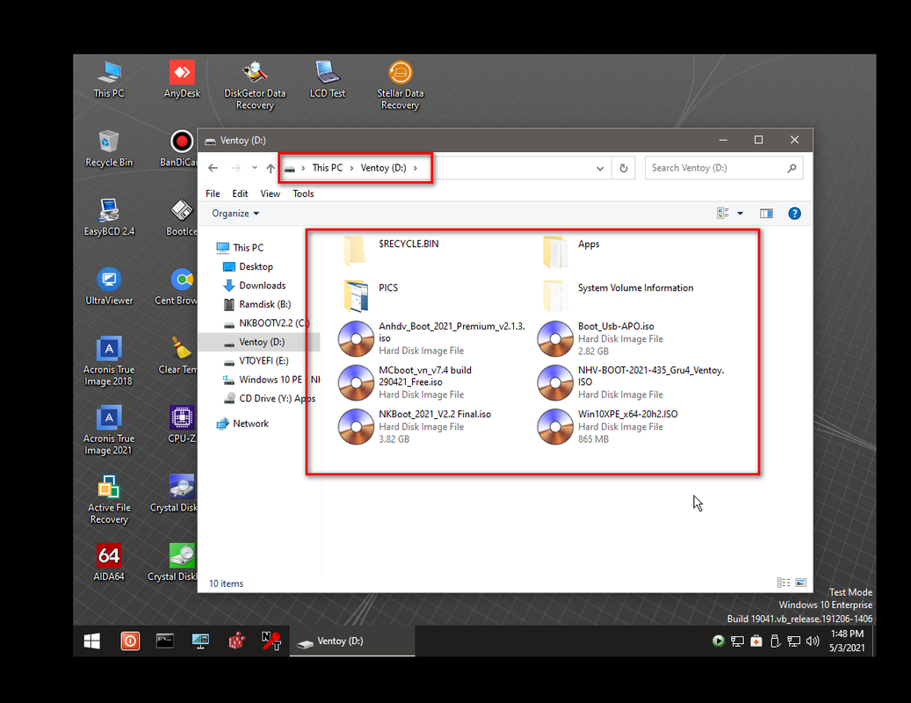Select the MCboot_vn_v7.4 ISO file

tap(407, 382)
